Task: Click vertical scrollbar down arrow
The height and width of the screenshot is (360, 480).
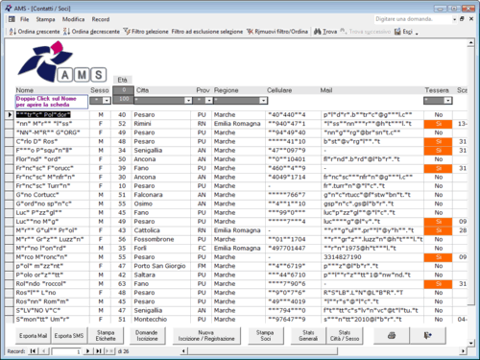Action: coord(470,343)
